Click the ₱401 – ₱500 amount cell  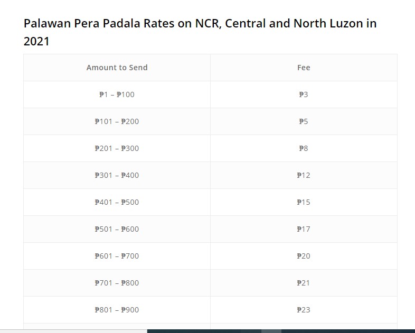pyautogui.click(x=117, y=202)
